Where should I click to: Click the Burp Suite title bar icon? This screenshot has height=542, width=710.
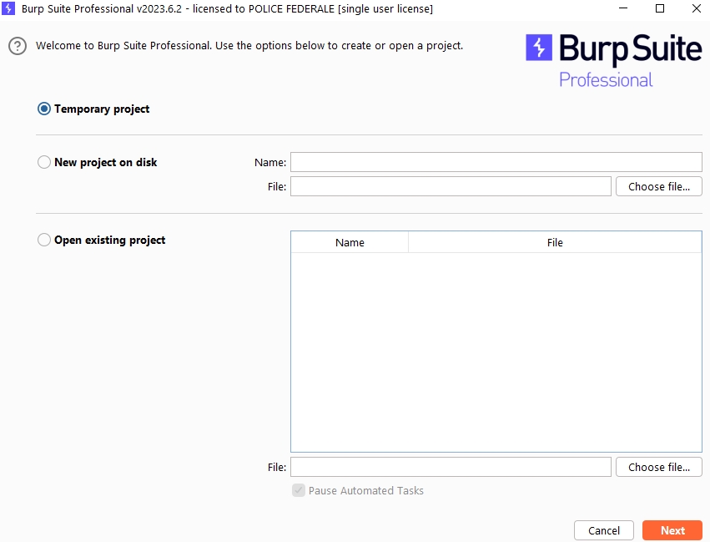tap(9, 8)
